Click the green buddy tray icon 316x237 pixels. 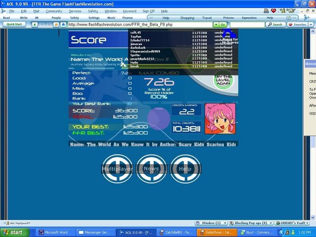(x=293, y=232)
